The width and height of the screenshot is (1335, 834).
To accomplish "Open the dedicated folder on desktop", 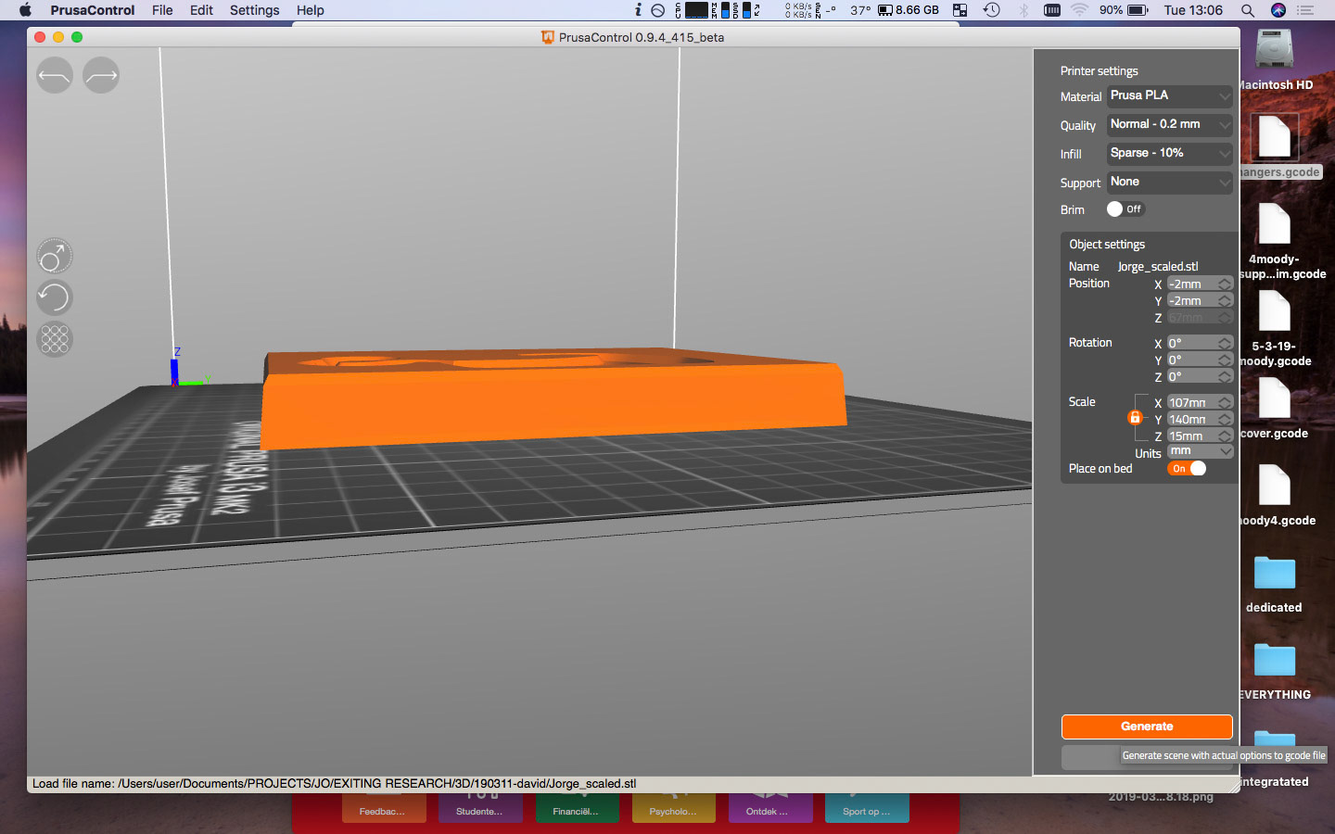I will tap(1275, 573).
